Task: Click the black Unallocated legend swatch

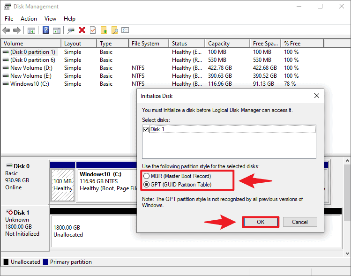Action: pos(6,261)
